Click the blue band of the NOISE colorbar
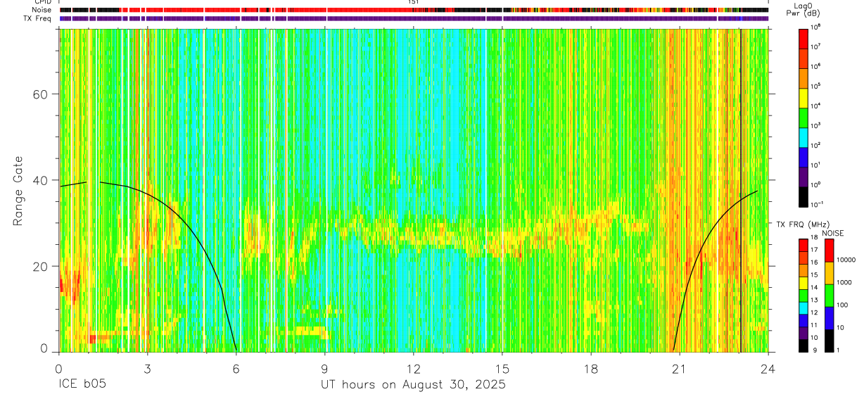 coord(830,317)
